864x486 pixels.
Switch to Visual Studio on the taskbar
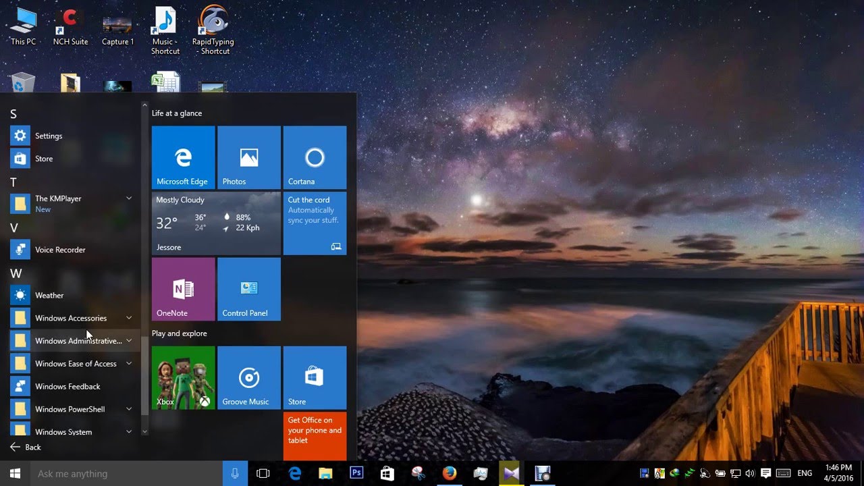(x=511, y=473)
